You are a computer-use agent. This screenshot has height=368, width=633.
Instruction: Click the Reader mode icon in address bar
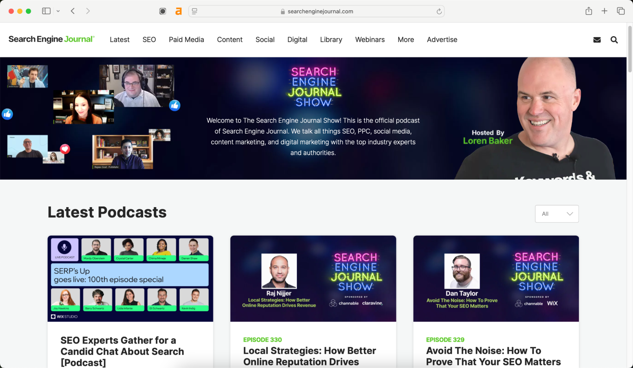(194, 11)
